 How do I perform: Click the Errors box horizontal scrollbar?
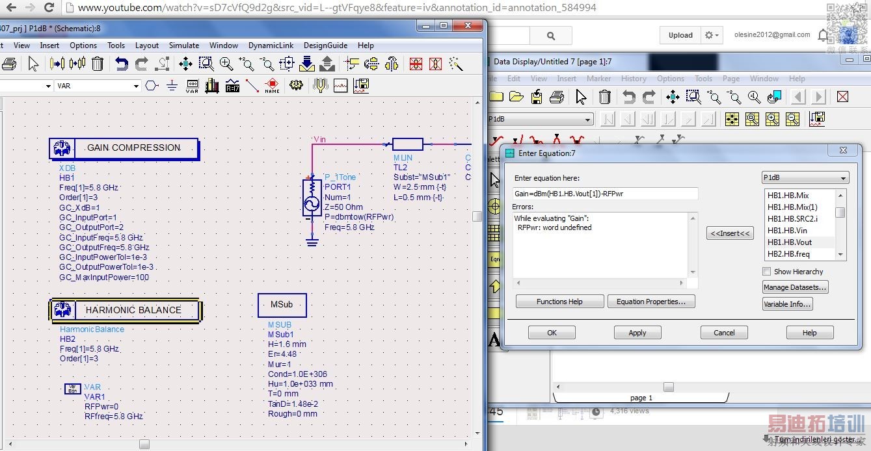[598, 283]
